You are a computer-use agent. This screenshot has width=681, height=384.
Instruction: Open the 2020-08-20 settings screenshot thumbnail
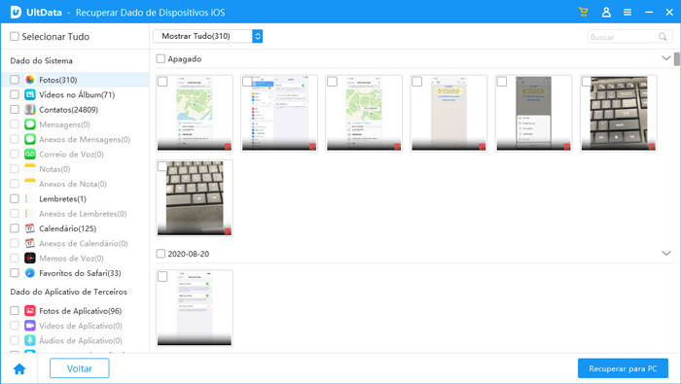coord(195,308)
